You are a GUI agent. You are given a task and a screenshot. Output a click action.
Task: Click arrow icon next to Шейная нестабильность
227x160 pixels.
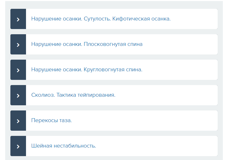(18, 147)
